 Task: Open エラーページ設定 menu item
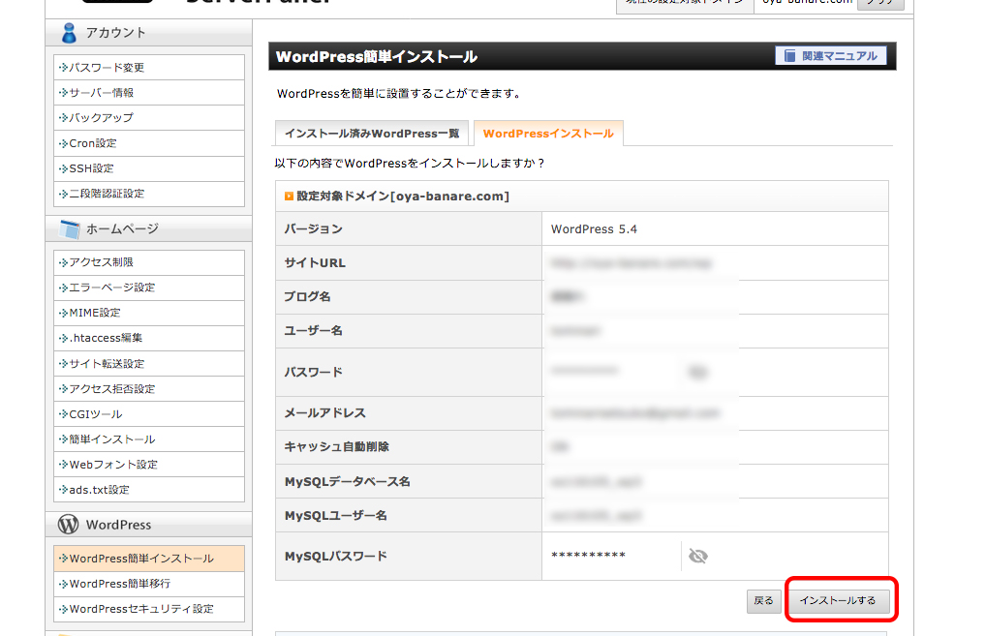[x=149, y=288]
